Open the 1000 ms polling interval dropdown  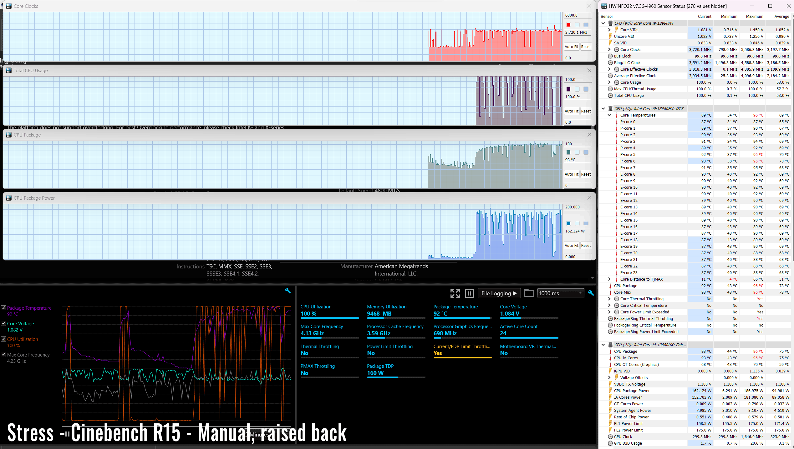(x=561, y=293)
